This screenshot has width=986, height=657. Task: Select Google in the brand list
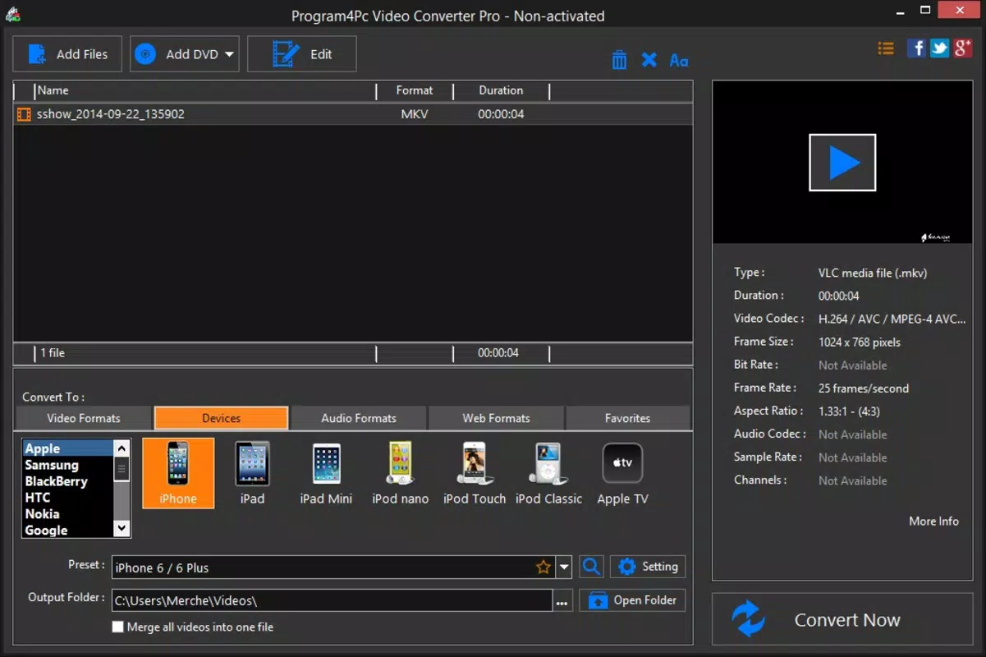(68, 531)
